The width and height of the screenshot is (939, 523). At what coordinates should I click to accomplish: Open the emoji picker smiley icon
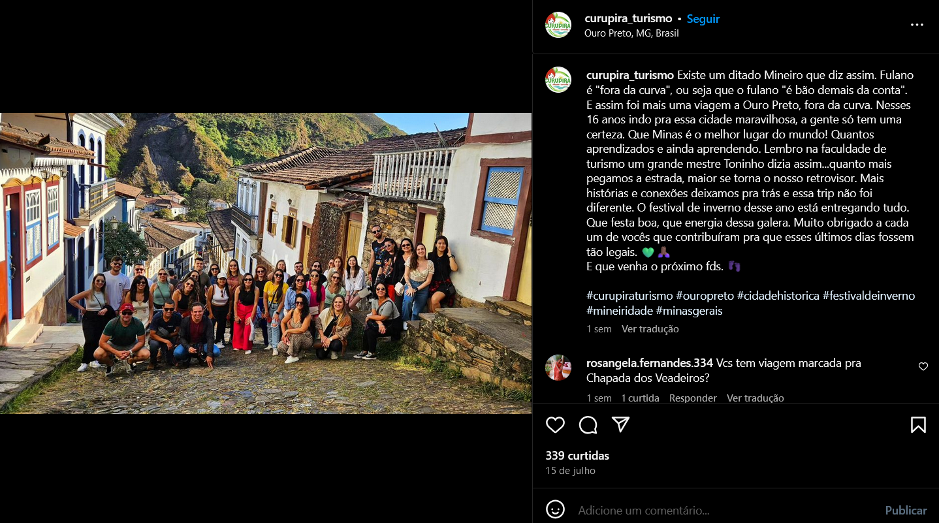[555, 509]
